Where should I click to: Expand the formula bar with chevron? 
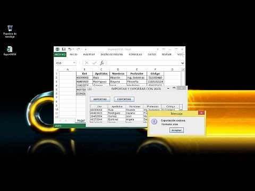(x=182, y=63)
